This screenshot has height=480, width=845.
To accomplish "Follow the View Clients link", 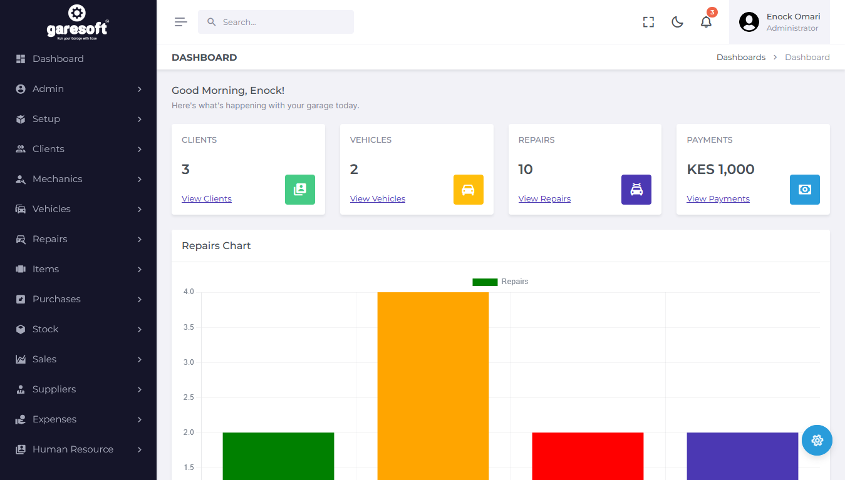I will (207, 198).
